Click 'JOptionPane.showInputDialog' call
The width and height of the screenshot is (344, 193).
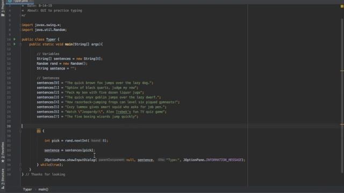tap(70, 160)
